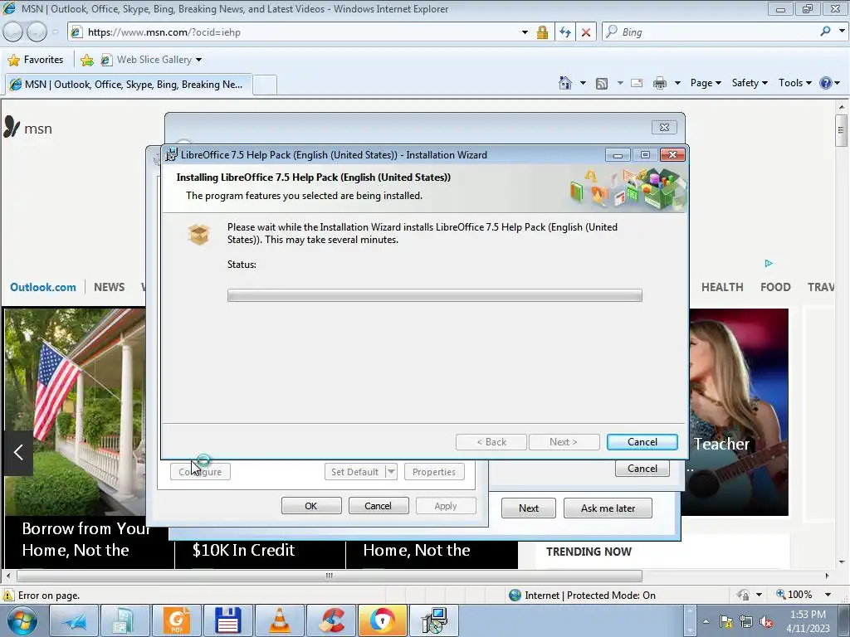Open the Windows Start button
Screen dimensions: 850x637
pyautogui.click(x=22, y=620)
